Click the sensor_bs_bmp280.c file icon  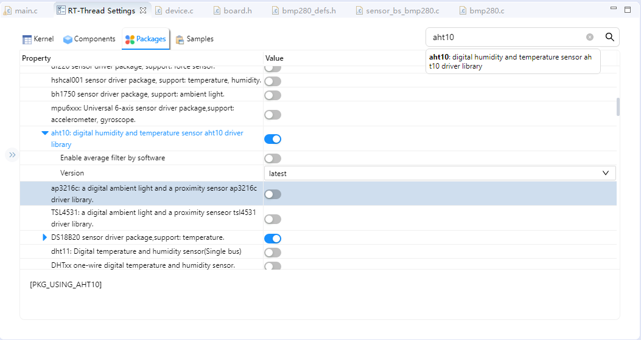[359, 11]
